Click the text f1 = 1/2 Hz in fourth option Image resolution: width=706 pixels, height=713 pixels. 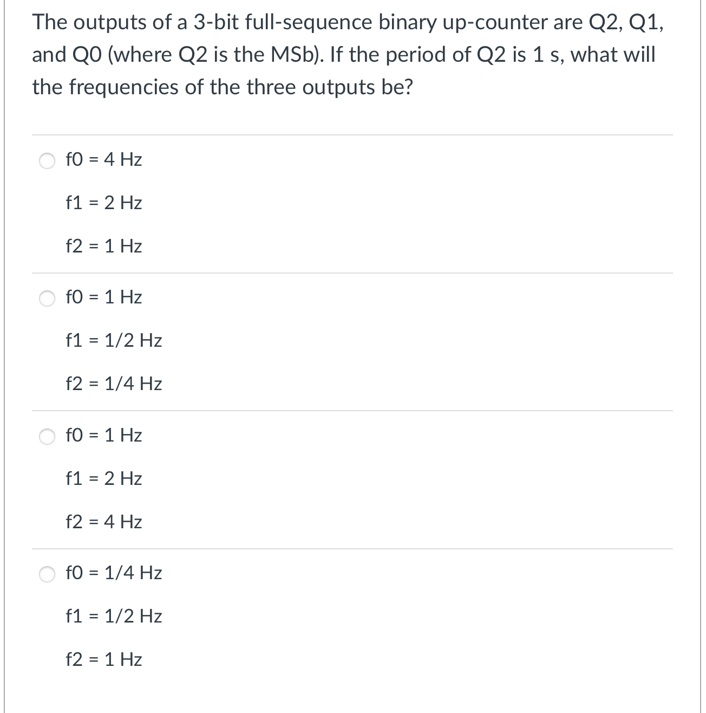pyautogui.click(x=112, y=616)
